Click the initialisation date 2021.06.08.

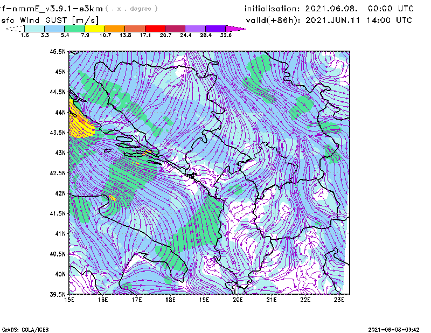[331, 9]
